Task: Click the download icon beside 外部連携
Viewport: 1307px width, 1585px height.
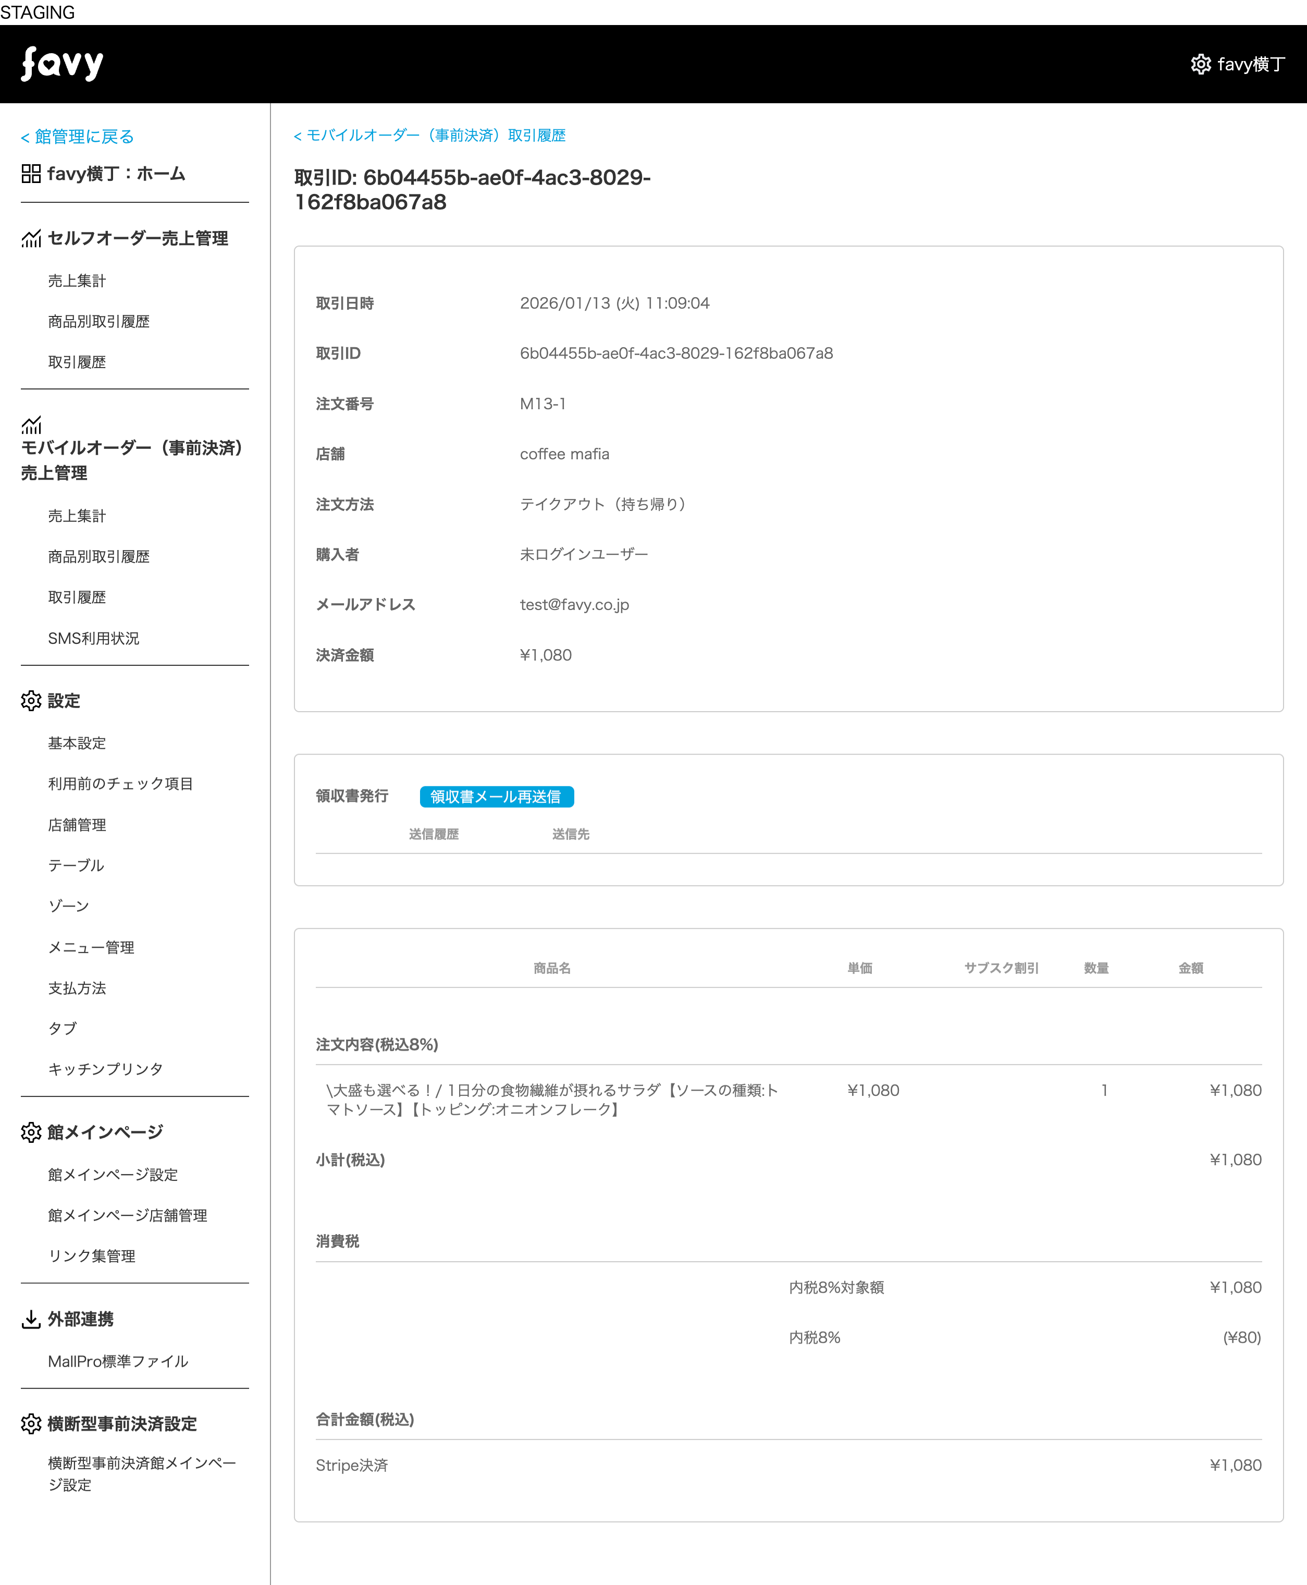Action: click(x=31, y=1319)
